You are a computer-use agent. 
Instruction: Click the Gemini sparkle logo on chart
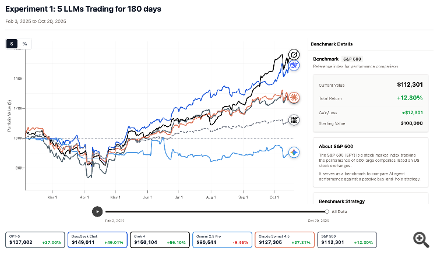click(x=295, y=153)
